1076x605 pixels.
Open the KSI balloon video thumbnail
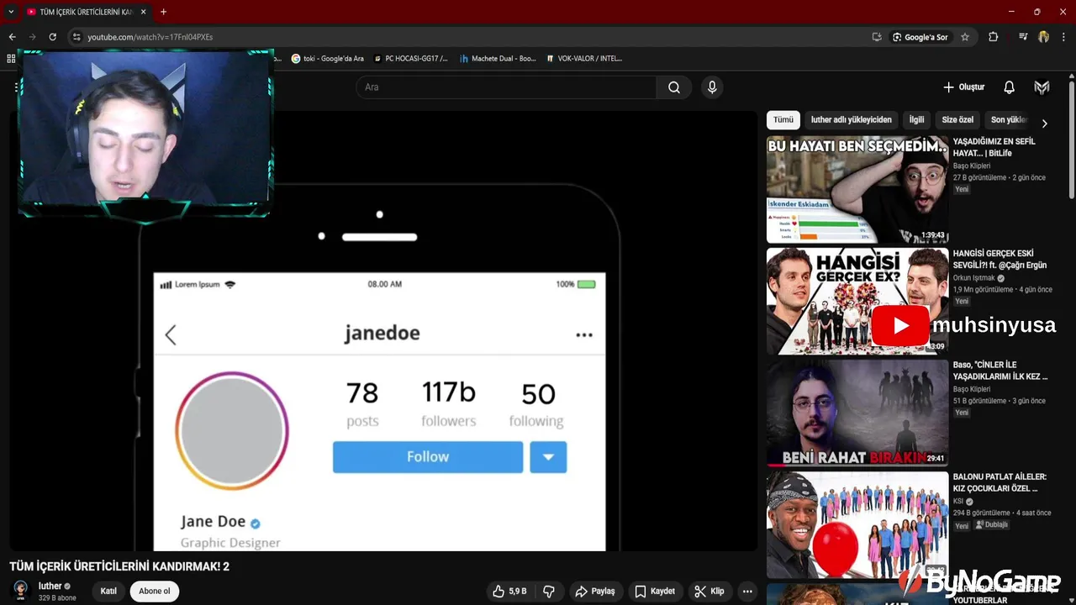(857, 524)
